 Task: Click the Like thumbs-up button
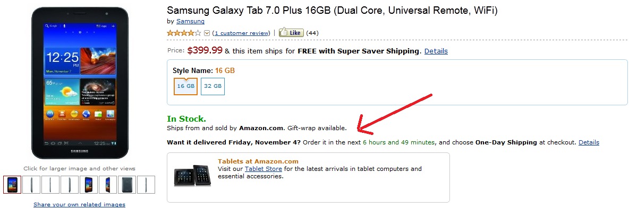click(291, 33)
